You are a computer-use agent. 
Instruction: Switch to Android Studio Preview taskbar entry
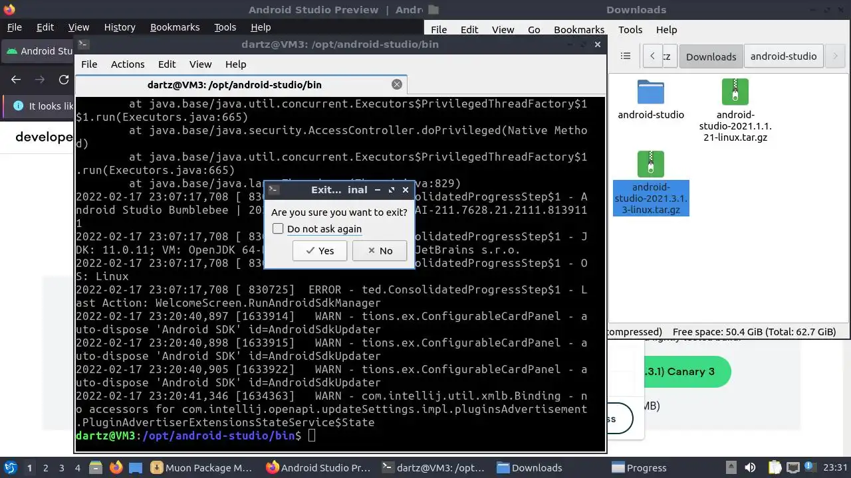pyautogui.click(x=320, y=467)
